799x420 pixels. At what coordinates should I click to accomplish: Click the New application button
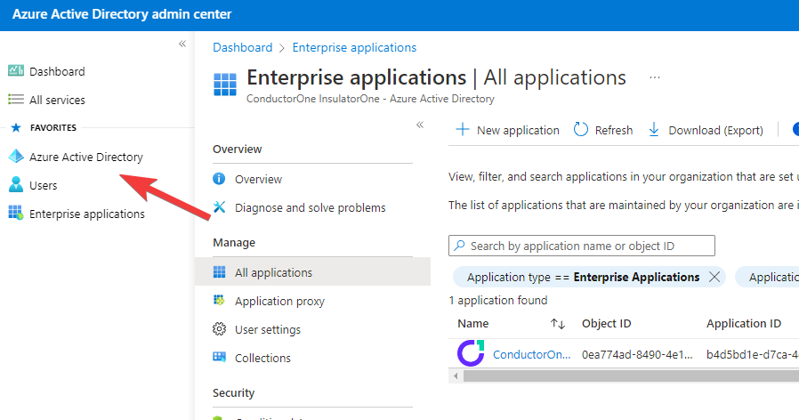(x=507, y=130)
